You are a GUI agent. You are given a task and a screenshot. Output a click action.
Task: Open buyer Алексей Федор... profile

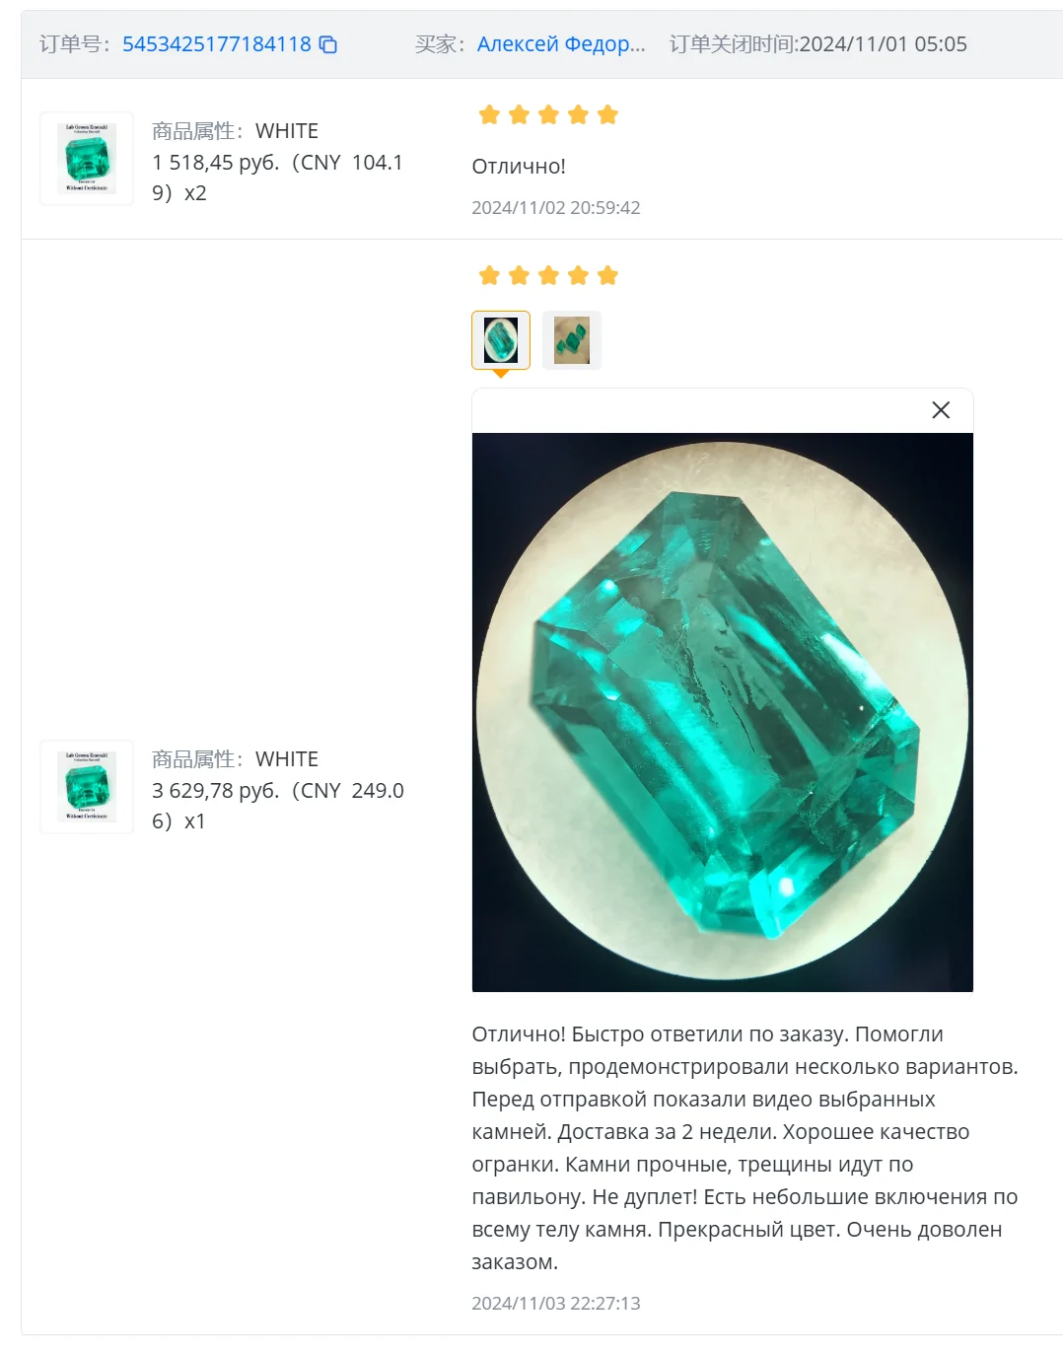pyautogui.click(x=561, y=44)
